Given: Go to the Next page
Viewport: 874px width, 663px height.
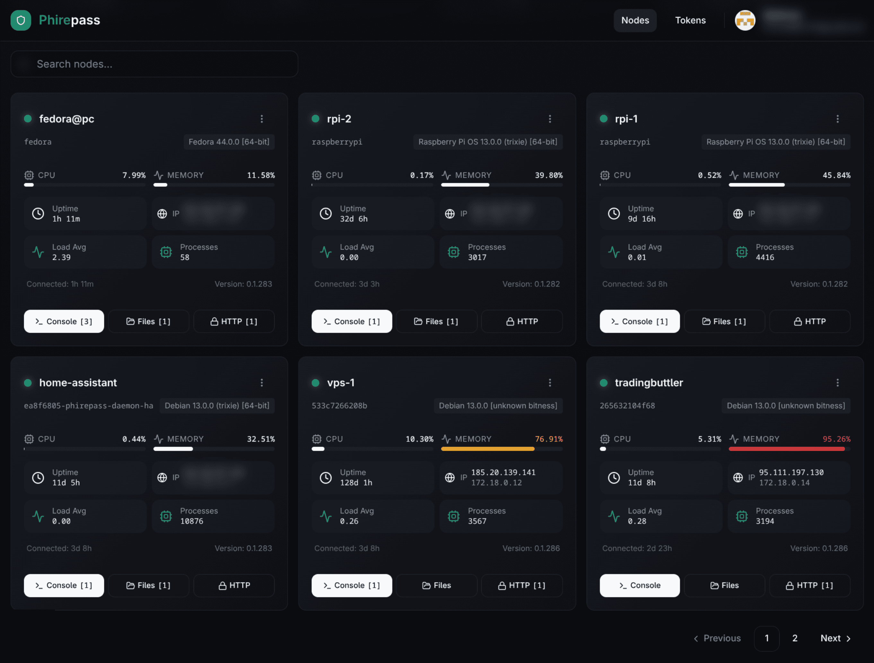Looking at the screenshot, I should 835,638.
